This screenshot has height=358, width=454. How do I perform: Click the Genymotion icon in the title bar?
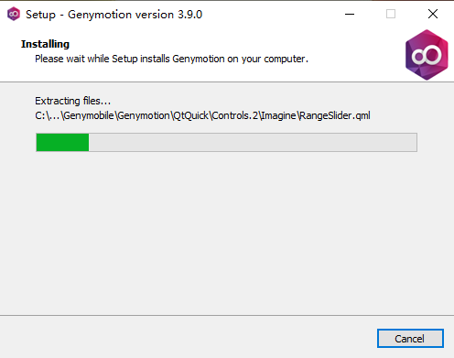(x=14, y=14)
